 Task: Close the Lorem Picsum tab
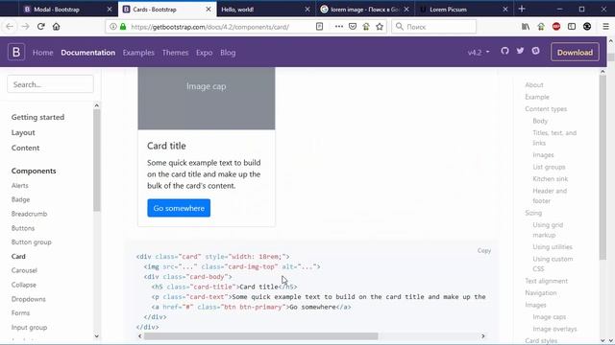pos(505,9)
